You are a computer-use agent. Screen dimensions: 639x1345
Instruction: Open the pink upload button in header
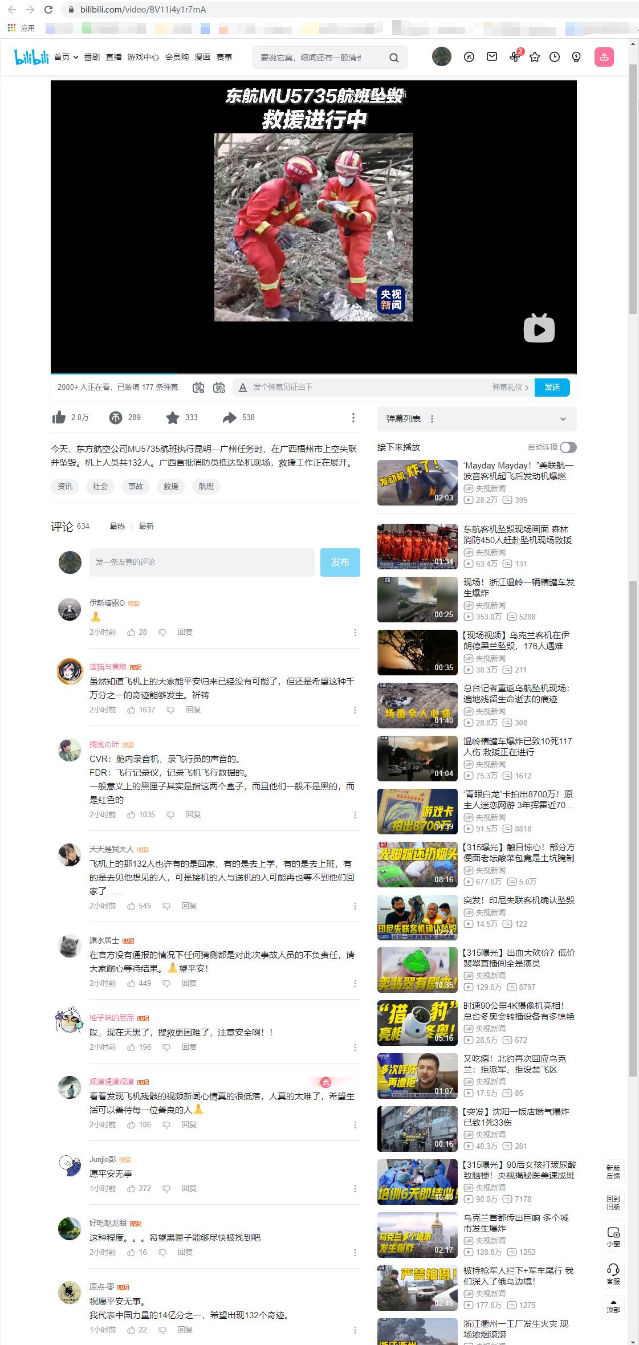(x=604, y=57)
